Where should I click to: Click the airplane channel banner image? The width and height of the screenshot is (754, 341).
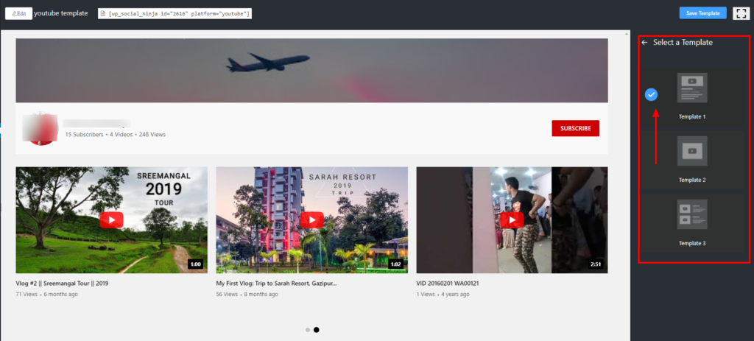pyautogui.click(x=311, y=71)
